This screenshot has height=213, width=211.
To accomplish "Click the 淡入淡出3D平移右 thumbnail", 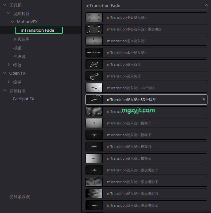I will tap(94, 88).
